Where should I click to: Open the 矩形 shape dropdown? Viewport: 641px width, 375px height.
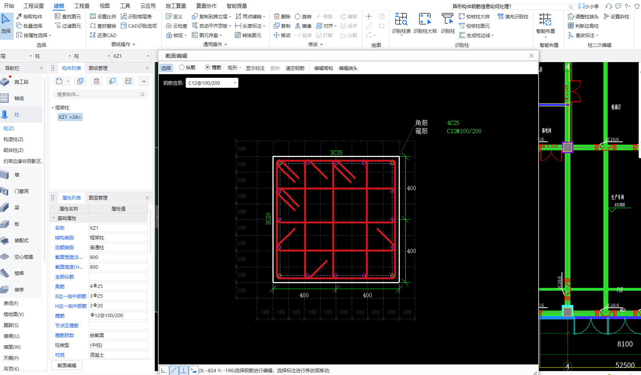[235, 68]
